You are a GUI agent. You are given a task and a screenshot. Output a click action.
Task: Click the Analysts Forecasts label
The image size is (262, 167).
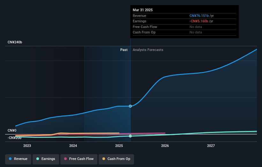click(148, 50)
